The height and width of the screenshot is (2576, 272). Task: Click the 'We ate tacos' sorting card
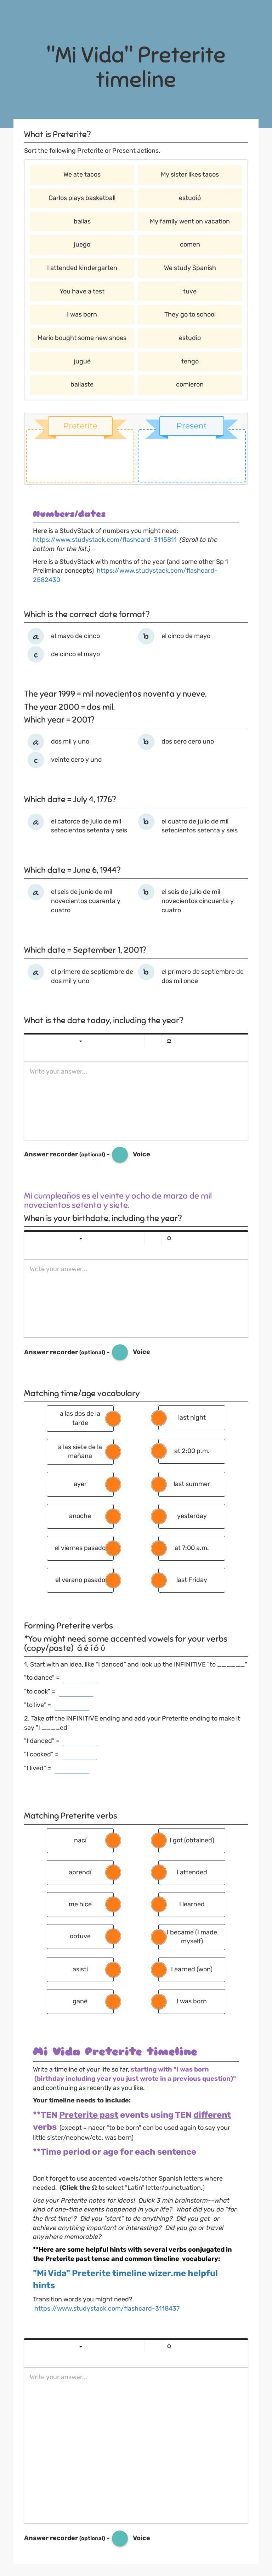(x=82, y=174)
